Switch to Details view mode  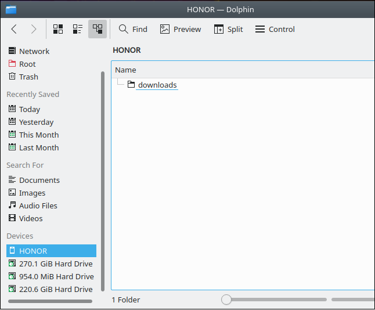[x=98, y=29]
